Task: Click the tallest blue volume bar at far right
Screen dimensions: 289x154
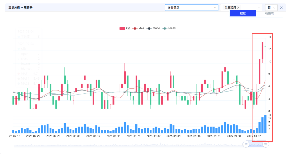Action: coord(265,124)
